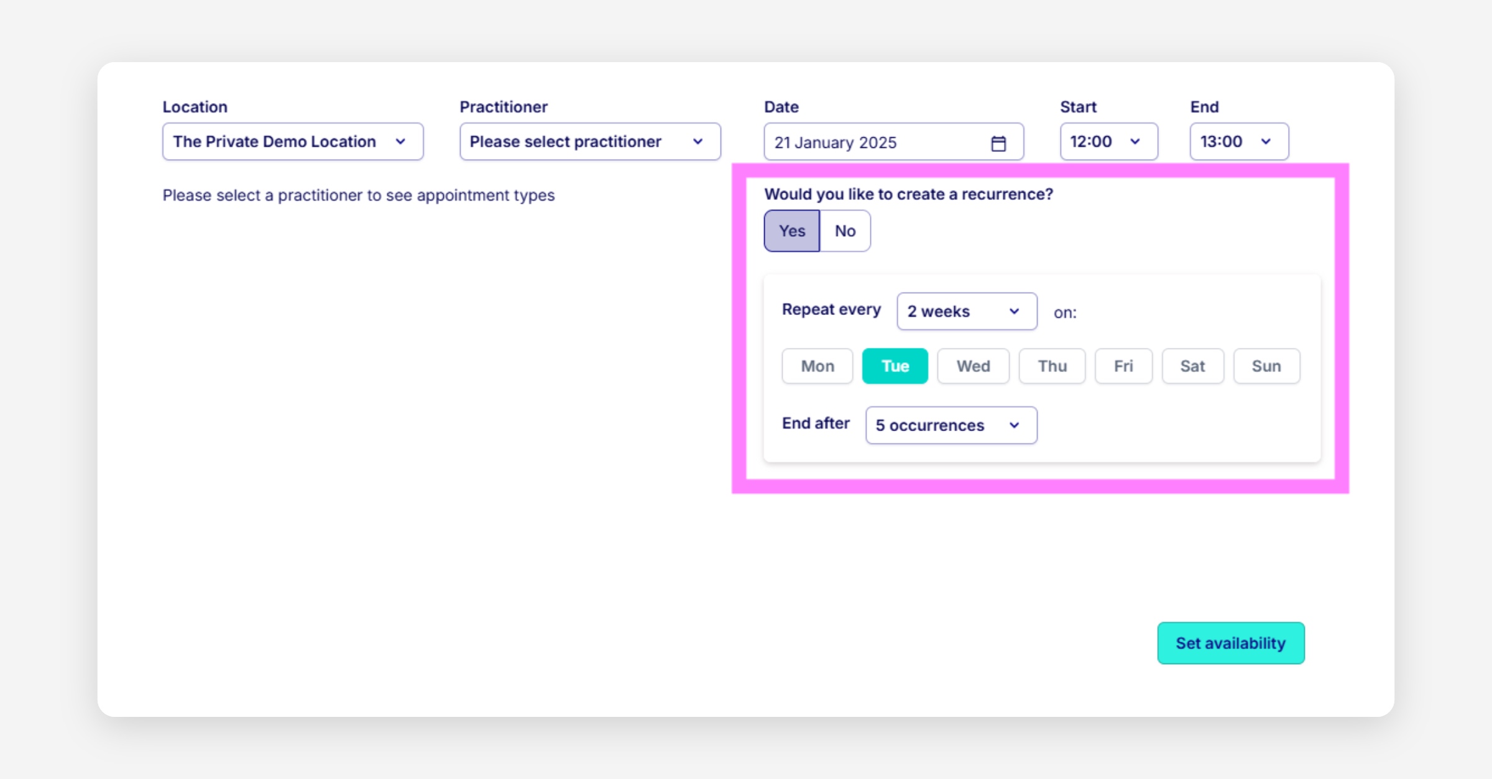Expand the Location dropdown chevron
The image size is (1492, 779).
point(400,142)
